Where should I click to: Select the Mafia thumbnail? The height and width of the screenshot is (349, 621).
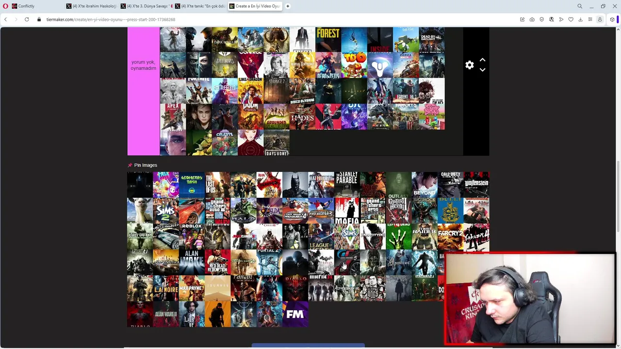(x=347, y=211)
